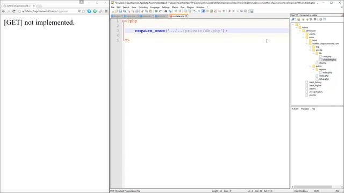This screenshot has width=344, height=193.
Task: Open the File menu in Notepad++
Action: click(112, 7)
